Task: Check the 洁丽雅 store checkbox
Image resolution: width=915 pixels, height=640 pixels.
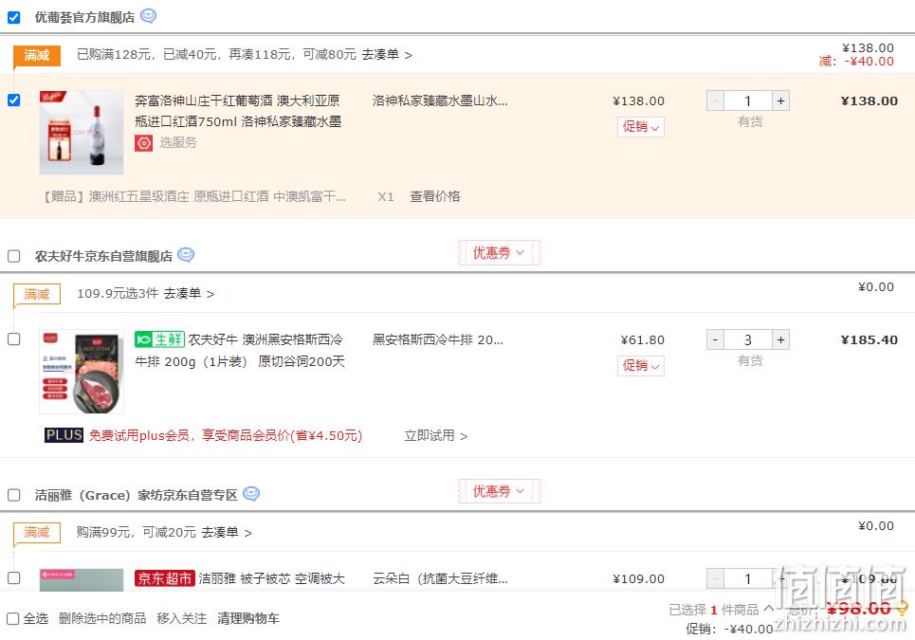Action: tap(14, 495)
